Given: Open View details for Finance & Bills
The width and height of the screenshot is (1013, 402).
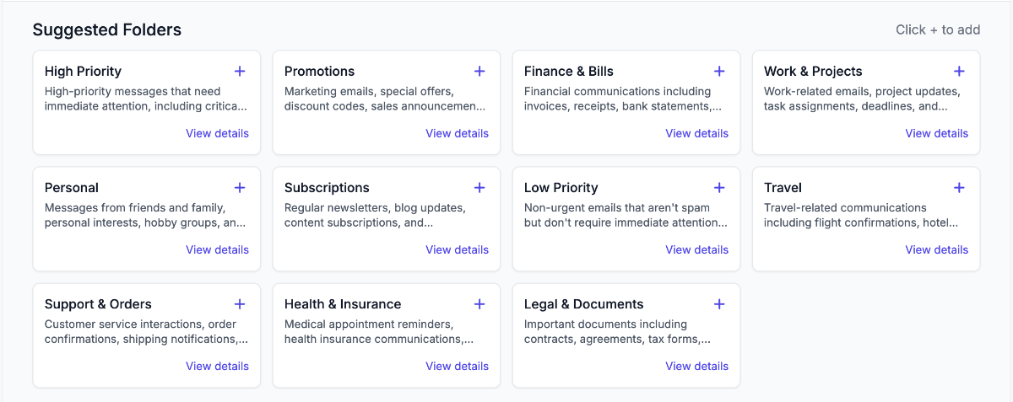Looking at the screenshot, I should (x=696, y=133).
